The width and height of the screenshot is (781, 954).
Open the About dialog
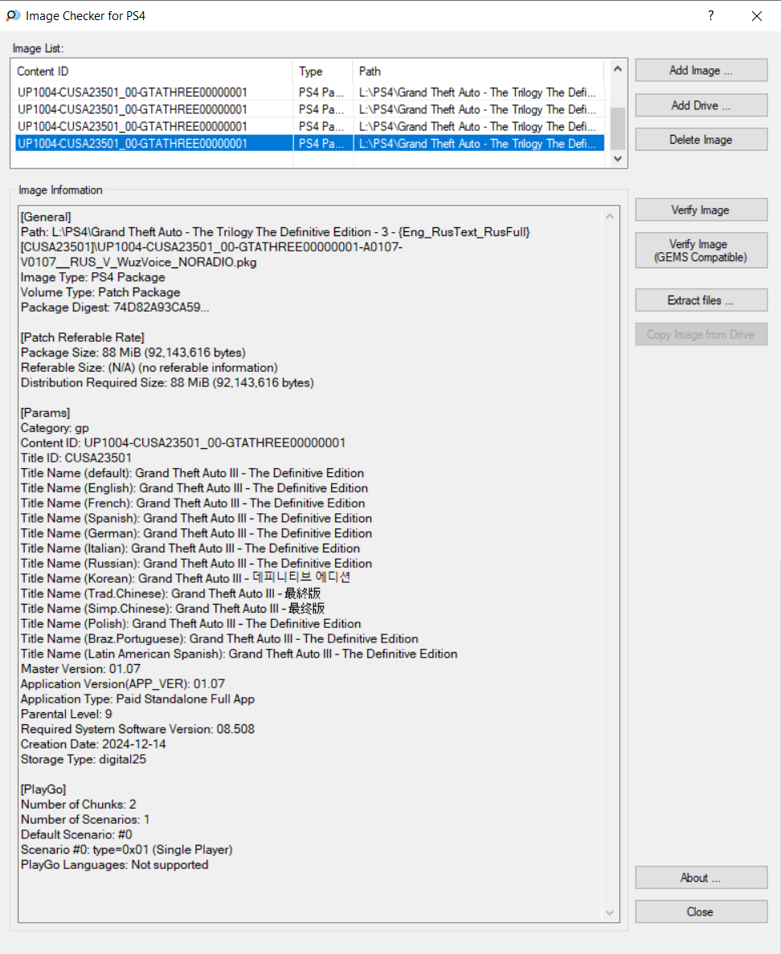(x=701, y=878)
